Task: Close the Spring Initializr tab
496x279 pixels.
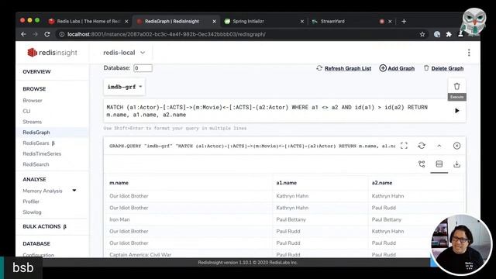Action: pos(302,21)
